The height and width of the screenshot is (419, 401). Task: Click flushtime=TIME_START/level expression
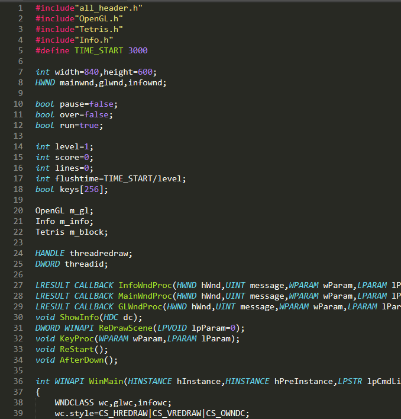pos(121,179)
